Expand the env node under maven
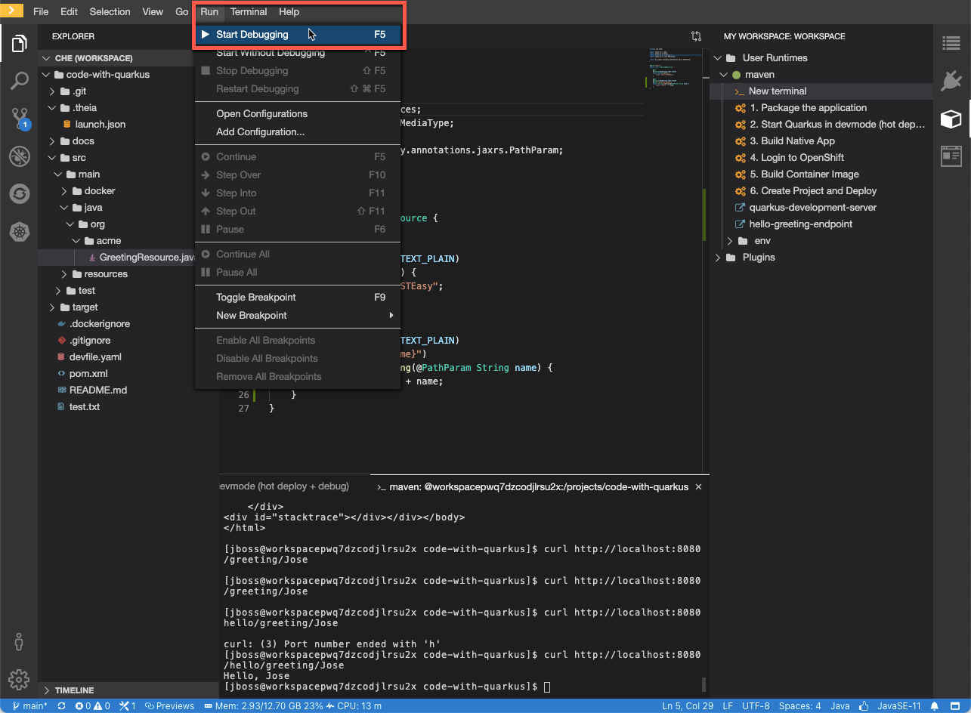Viewport: 971px width, 713px height. pyautogui.click(x=729, y=241)
